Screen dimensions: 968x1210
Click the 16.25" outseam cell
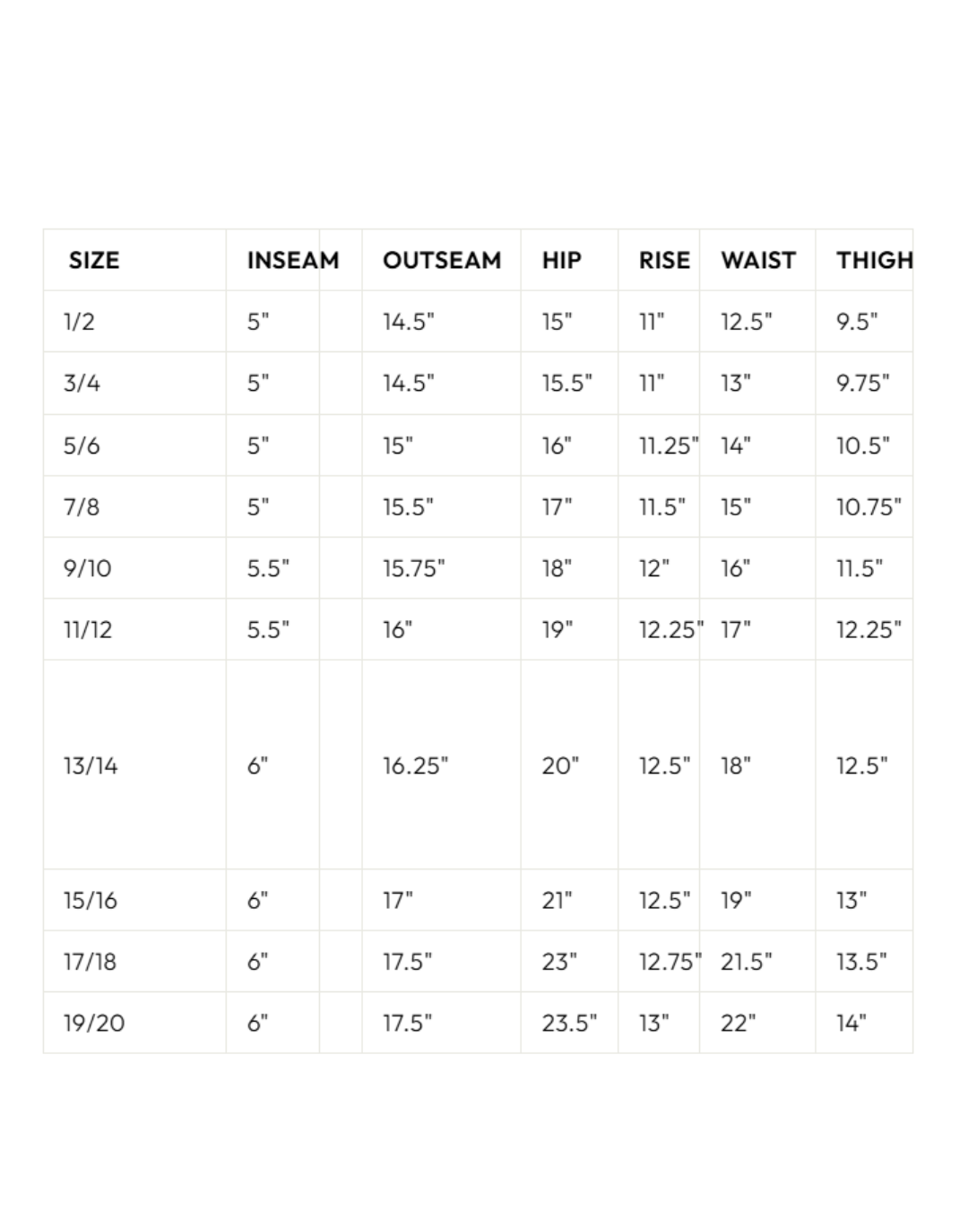click(415, 766)
